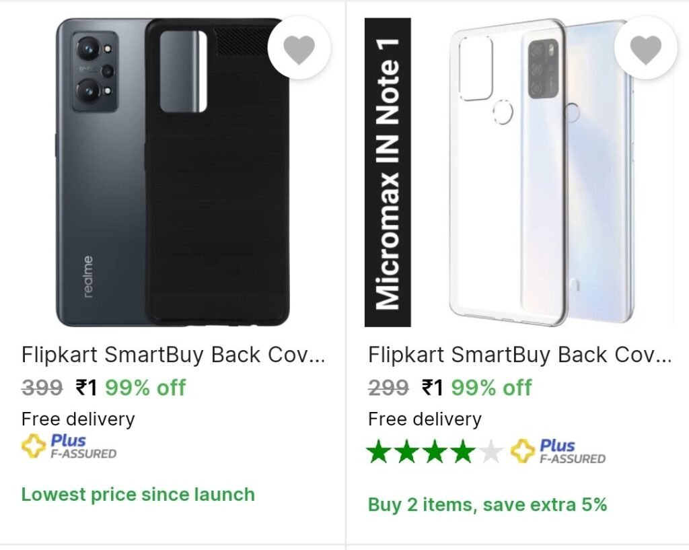Click Free delivery text on second product
This screenshot has width=689, height=550.
(x=425, y=419)
